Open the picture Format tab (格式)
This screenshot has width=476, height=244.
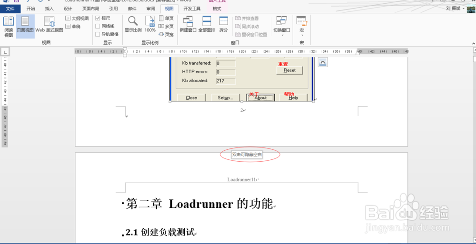(217, 9)
